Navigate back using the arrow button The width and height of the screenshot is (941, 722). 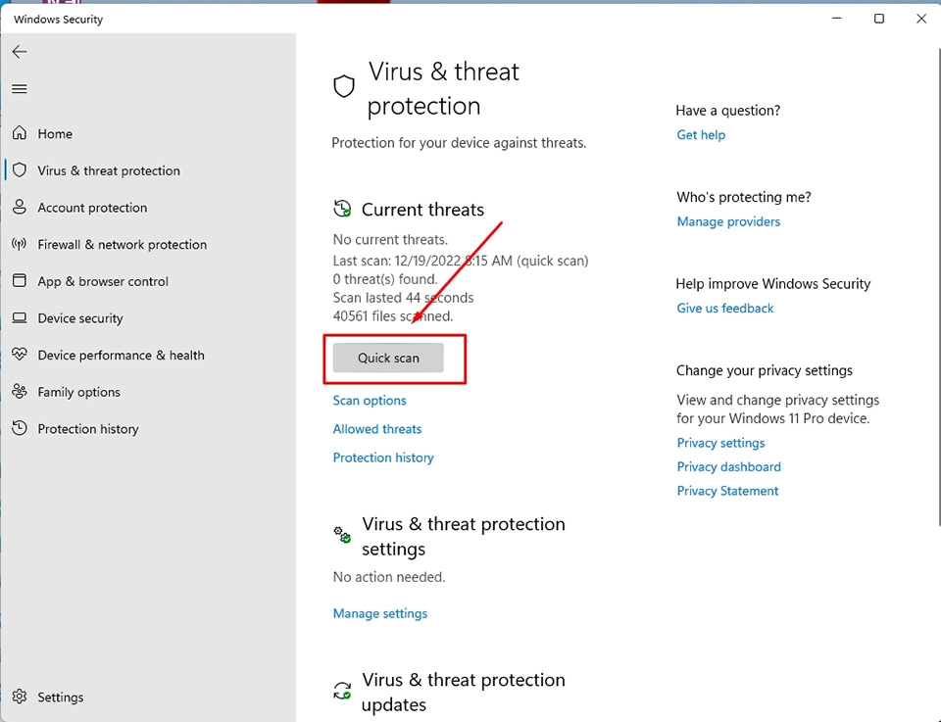(20, 51)
